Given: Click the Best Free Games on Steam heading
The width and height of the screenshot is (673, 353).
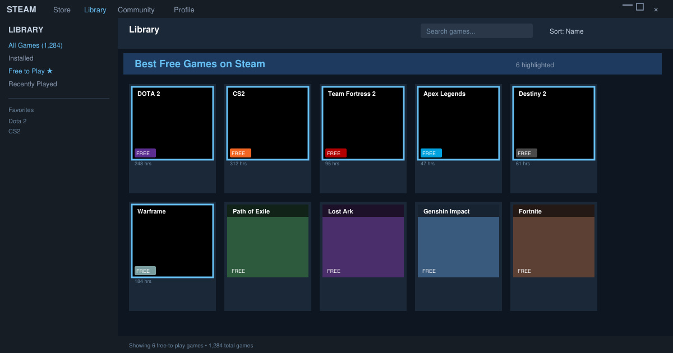Looking at the screenshot, I should pyautogui.click(x=200, y=64).
